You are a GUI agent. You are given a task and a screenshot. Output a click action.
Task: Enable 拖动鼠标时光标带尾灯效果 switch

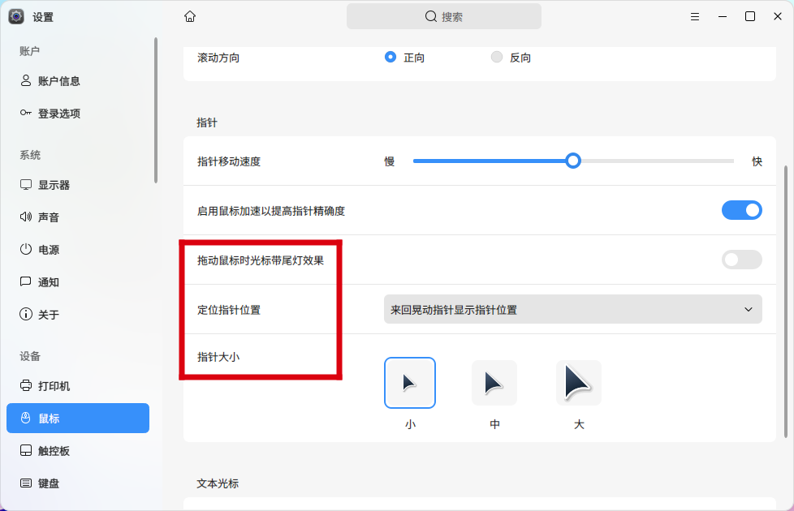742,260
